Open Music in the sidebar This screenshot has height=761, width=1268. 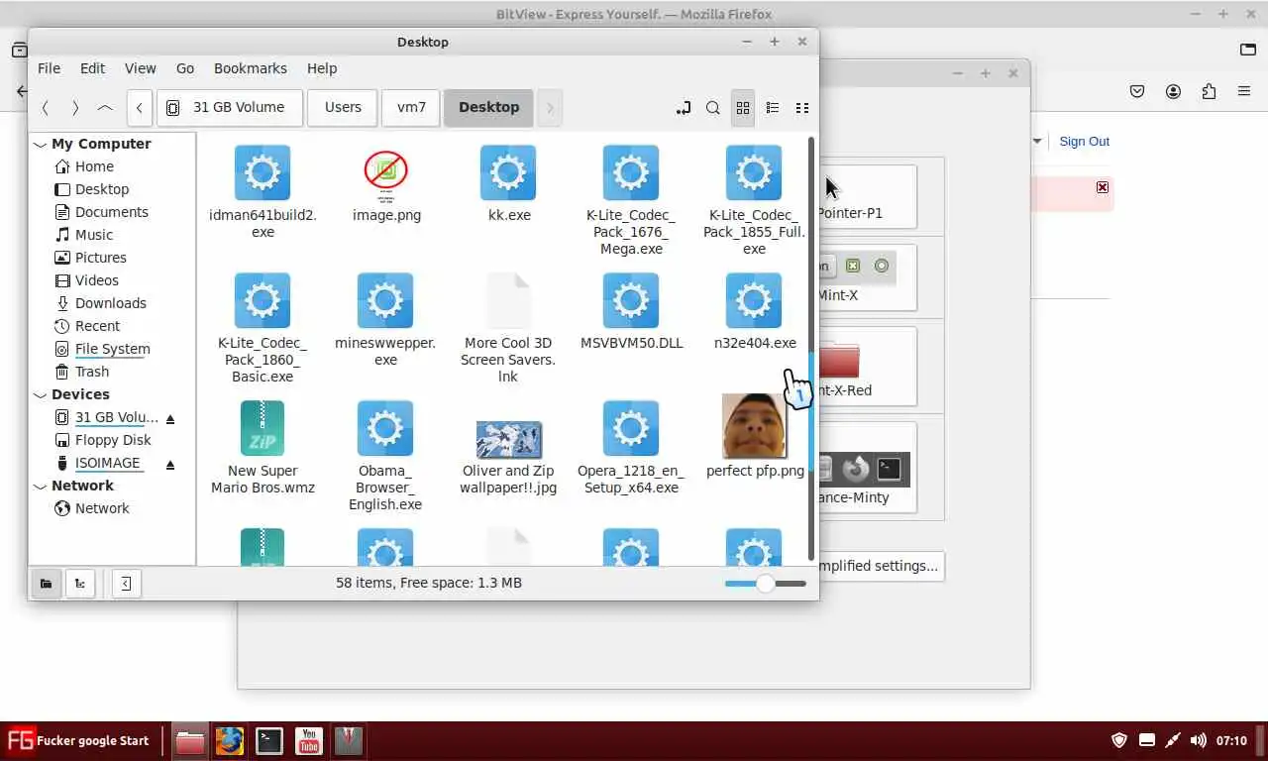point(94,235)
